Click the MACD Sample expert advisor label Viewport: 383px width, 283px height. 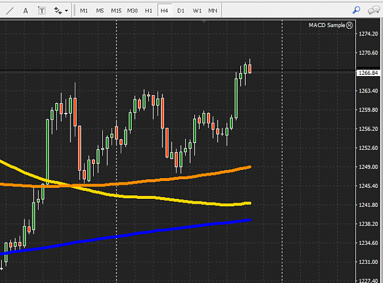[x=327, y=25]
